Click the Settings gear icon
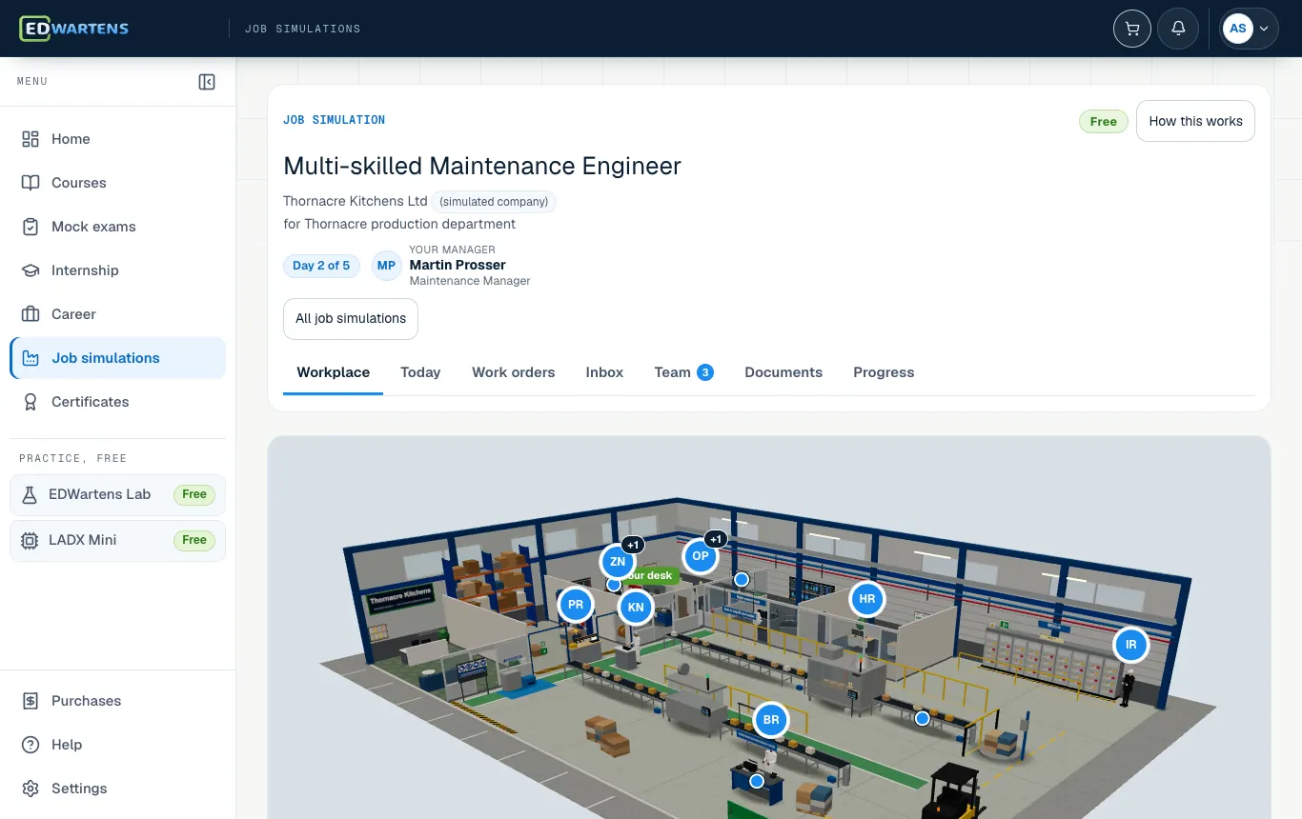1302x819 pixels. tap(31, 789)
